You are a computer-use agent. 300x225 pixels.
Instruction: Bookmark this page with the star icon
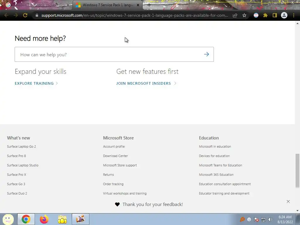click(244, 15)
